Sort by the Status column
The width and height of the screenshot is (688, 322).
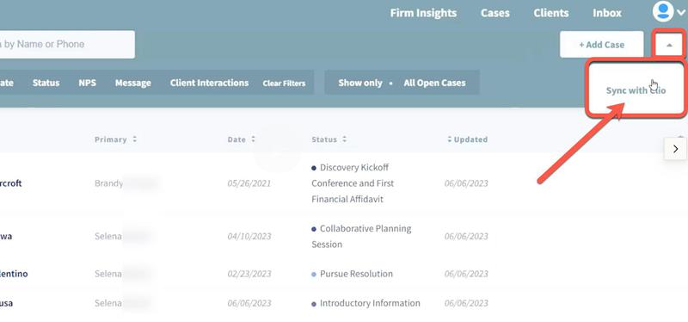click(x=329, y=139)
